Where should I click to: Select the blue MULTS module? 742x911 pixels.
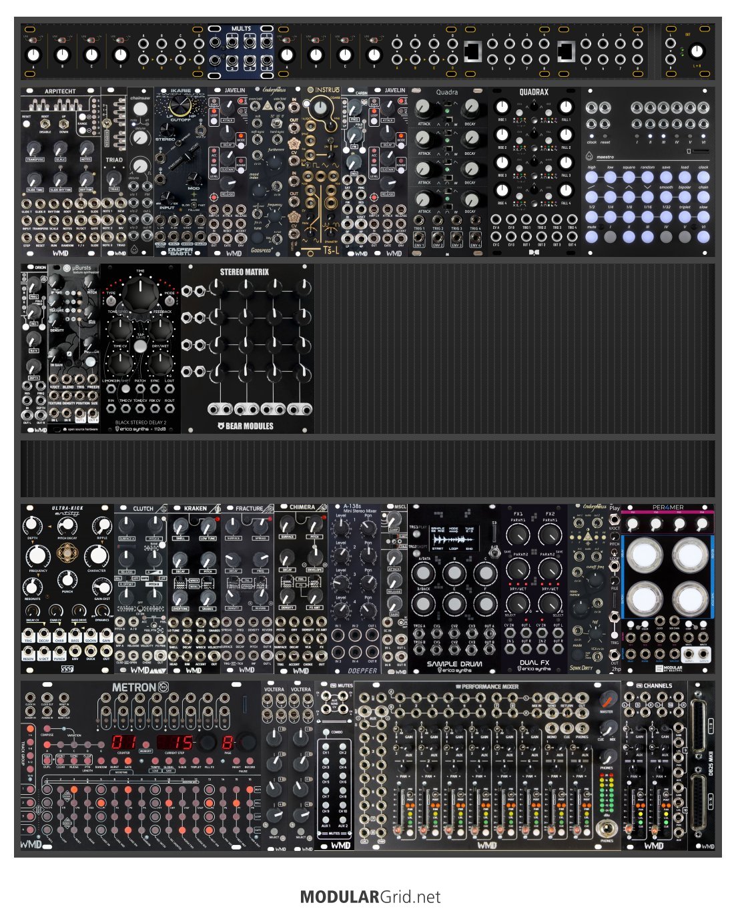coord(241,51)
